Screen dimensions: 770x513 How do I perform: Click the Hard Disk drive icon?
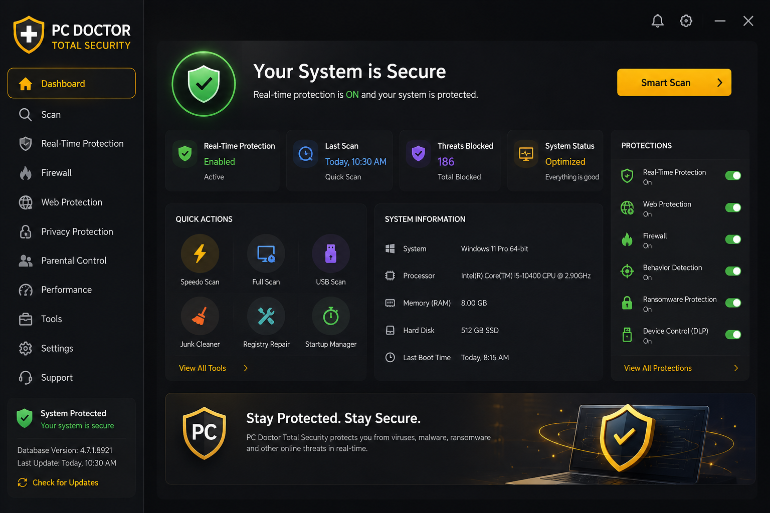(390, 330)
